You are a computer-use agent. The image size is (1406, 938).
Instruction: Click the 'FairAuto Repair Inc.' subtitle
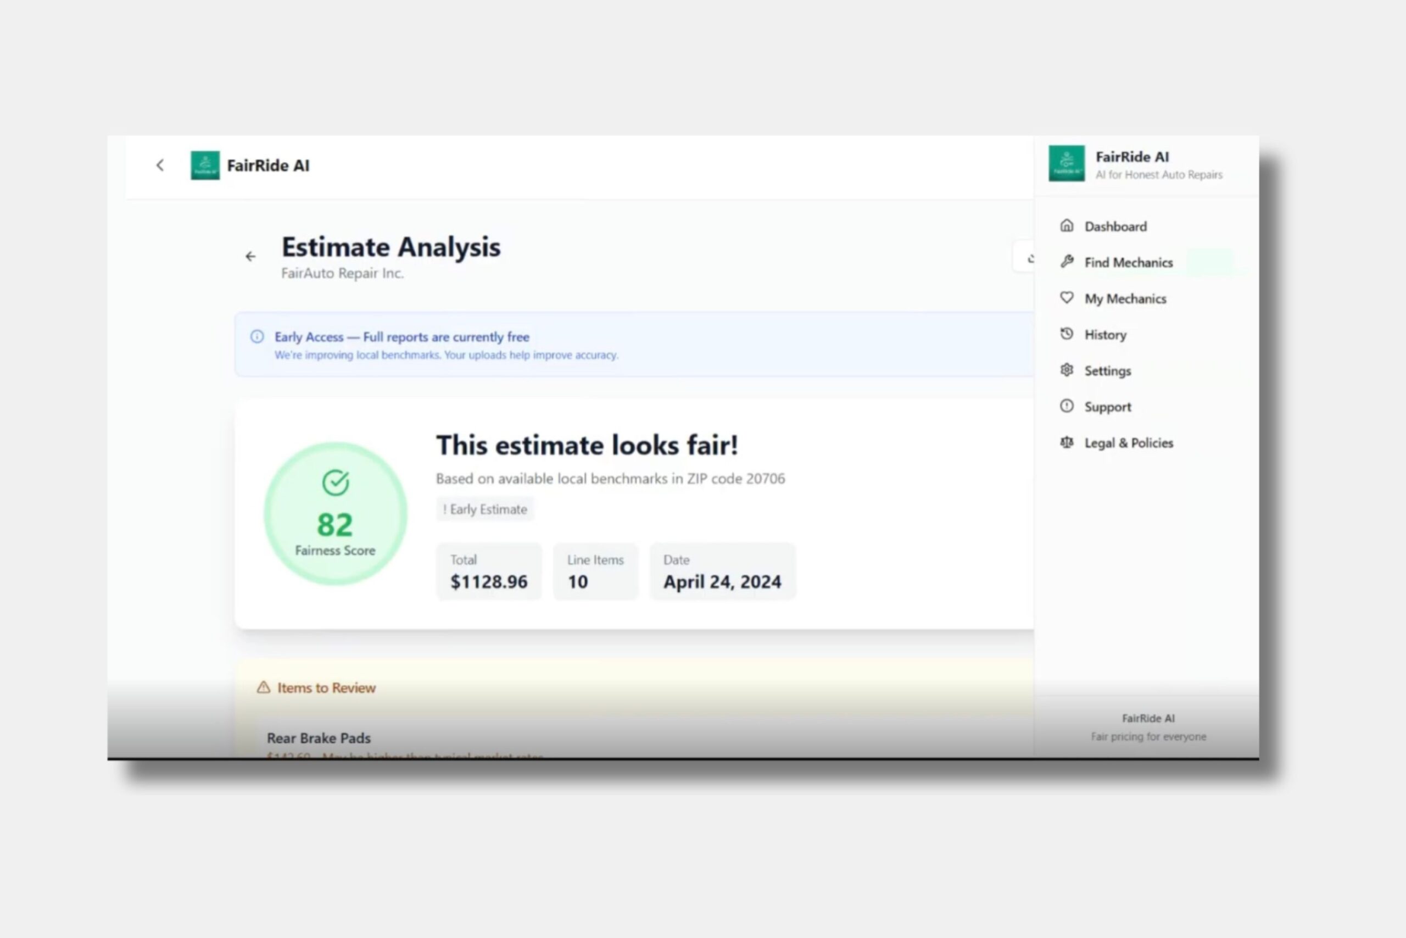pyautogui.click(x=343, y=274)
